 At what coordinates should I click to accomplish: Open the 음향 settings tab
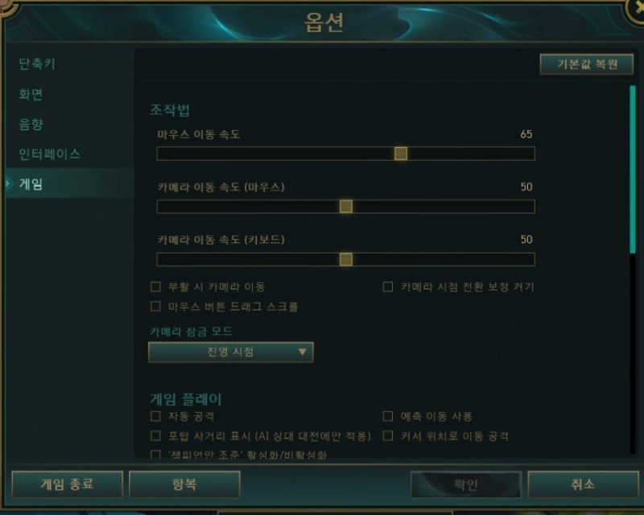coord(31,124)
